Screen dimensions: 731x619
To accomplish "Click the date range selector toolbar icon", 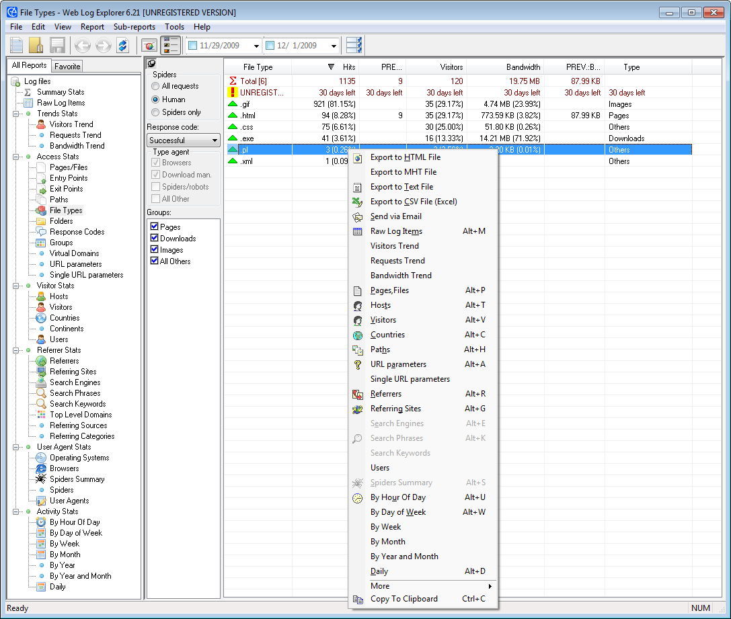I will (x=354, y=46).
